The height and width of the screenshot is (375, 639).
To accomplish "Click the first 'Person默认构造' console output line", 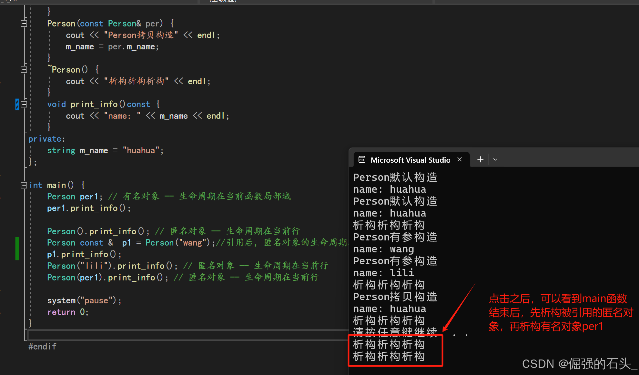I will tap(395, 177).
